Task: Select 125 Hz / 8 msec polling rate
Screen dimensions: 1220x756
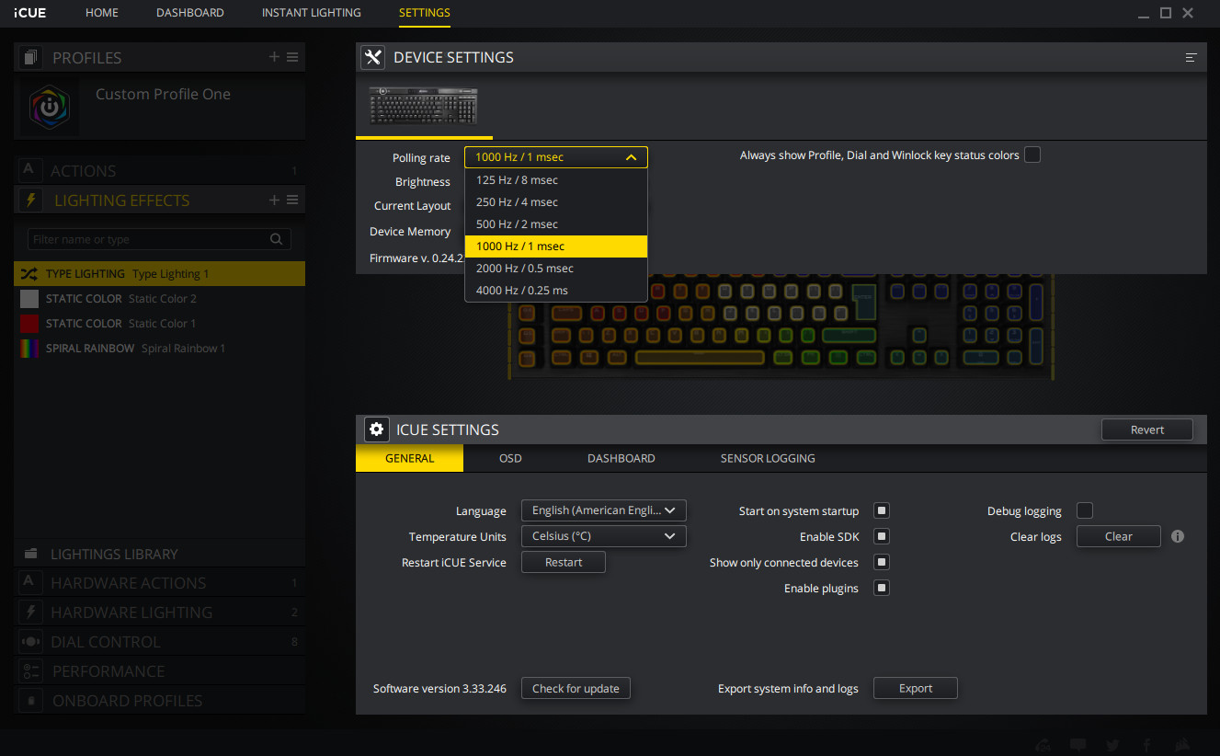Action: click(556, 180)
